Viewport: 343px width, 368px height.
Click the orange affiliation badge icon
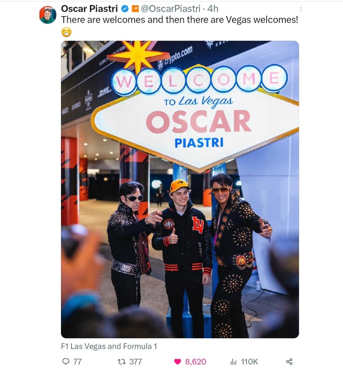coord(135,9)
